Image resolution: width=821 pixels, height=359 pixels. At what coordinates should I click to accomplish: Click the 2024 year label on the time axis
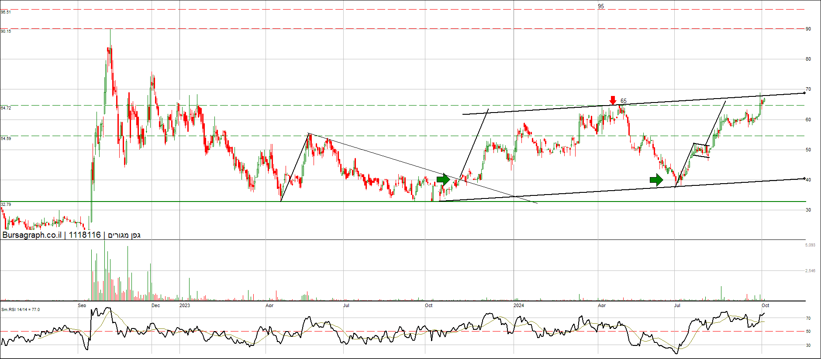tap(519, 305)
